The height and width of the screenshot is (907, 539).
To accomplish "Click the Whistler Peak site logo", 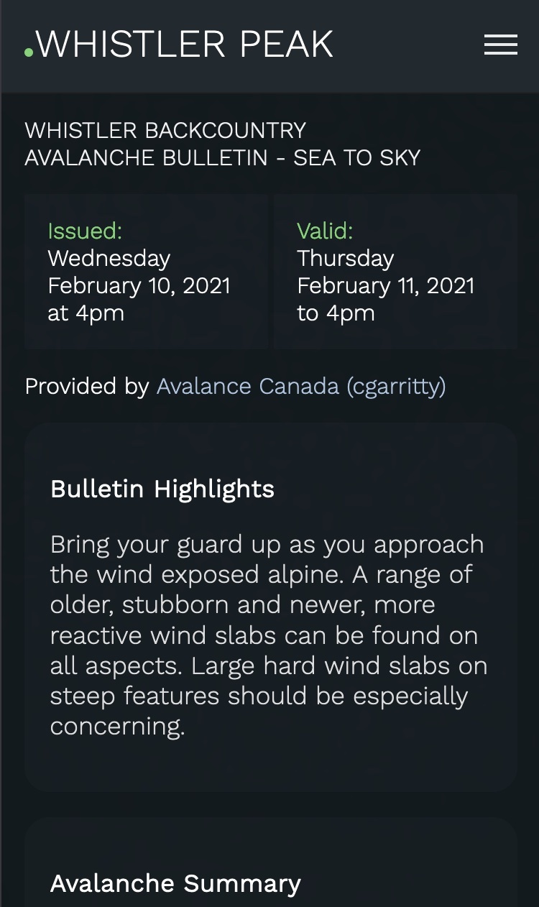I will click(179, 45).
